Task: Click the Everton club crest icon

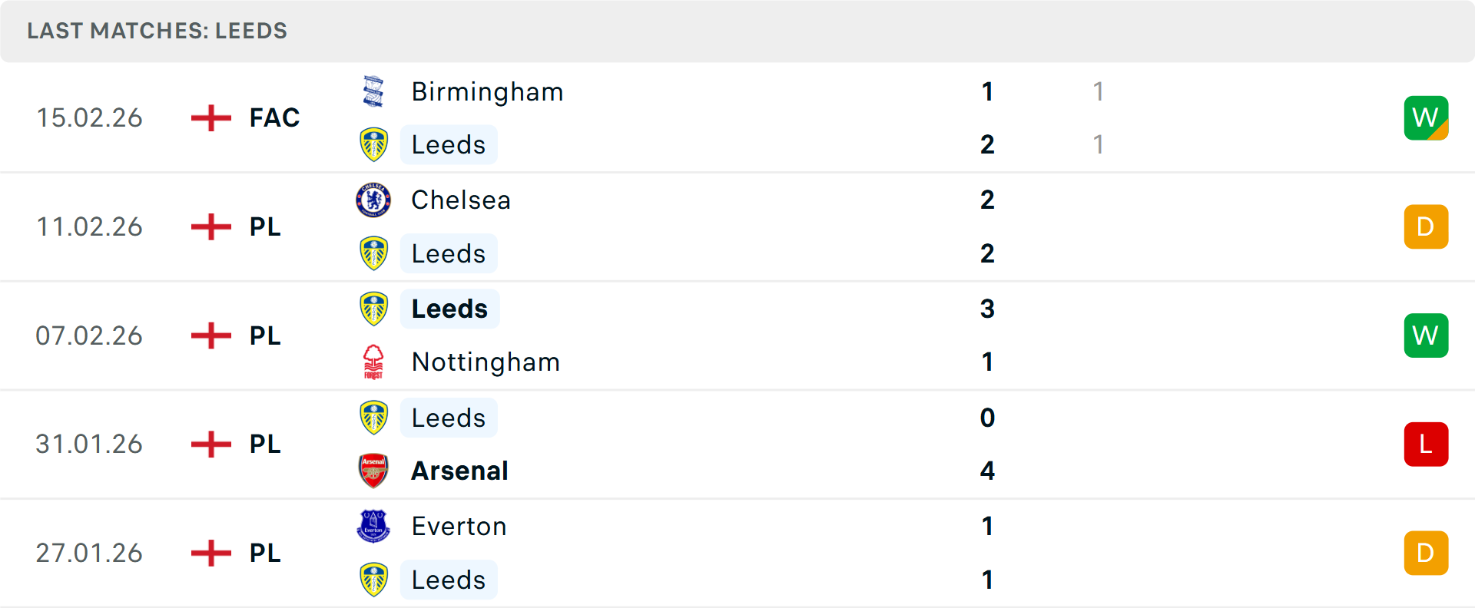Action: coord(373,527)
